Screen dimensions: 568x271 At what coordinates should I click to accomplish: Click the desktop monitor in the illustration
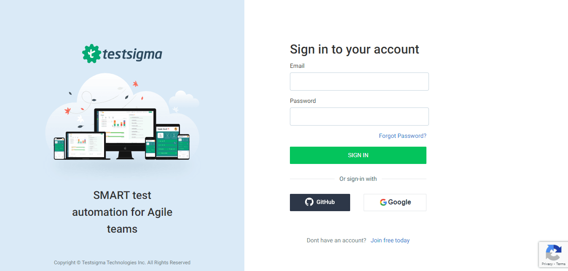pyautogui.click(x=125, y=134)
